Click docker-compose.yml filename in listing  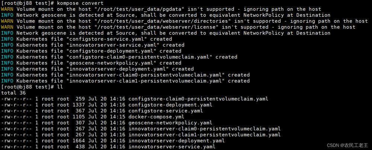[x=156, y=117]
